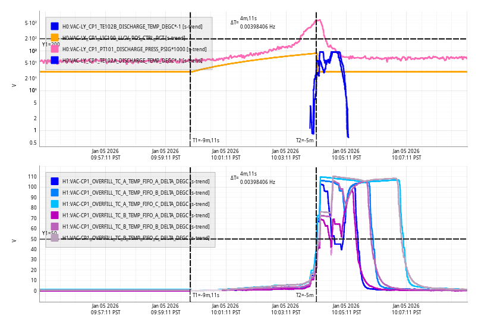Screen dimensions: 478x328
Task: Click the pink PT101_DISCHARGE_PRESS legend swatch
Action: click(x=55, y=49)
